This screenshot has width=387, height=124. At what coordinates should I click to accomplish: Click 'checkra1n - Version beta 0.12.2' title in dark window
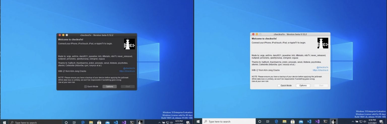[97, 35]
